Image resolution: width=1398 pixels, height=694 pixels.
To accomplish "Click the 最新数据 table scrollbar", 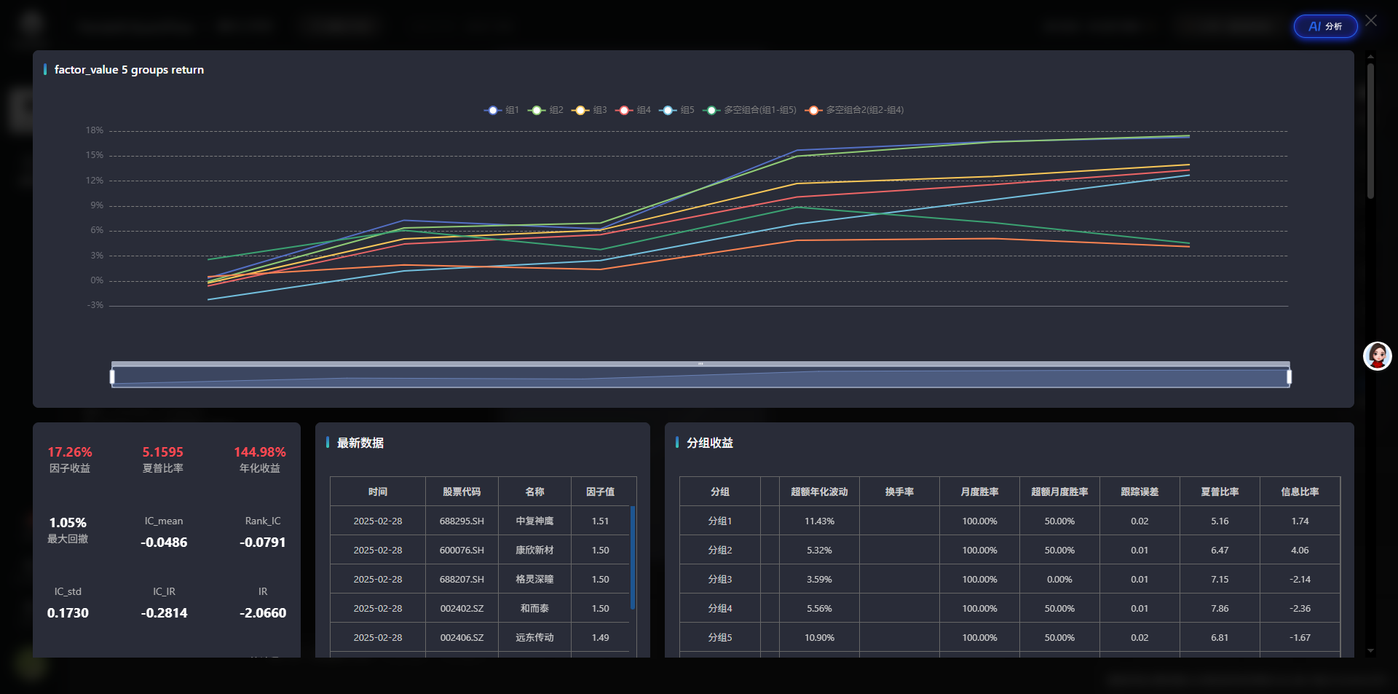I will tap(633, 557).
